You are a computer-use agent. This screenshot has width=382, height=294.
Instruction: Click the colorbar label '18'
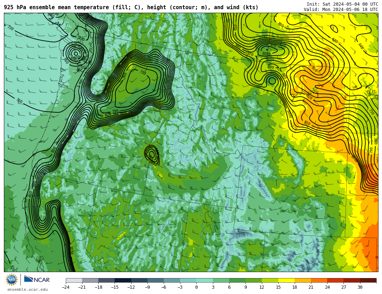[x=295, y=287]
